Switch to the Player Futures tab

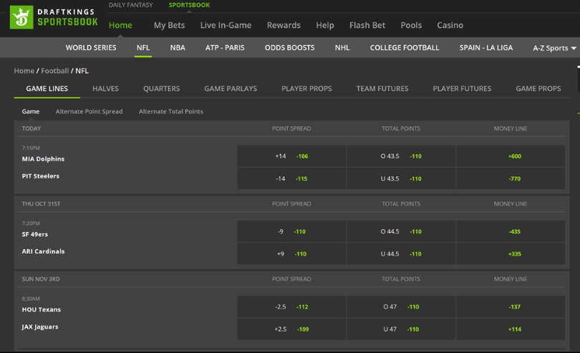click(462, 89)
